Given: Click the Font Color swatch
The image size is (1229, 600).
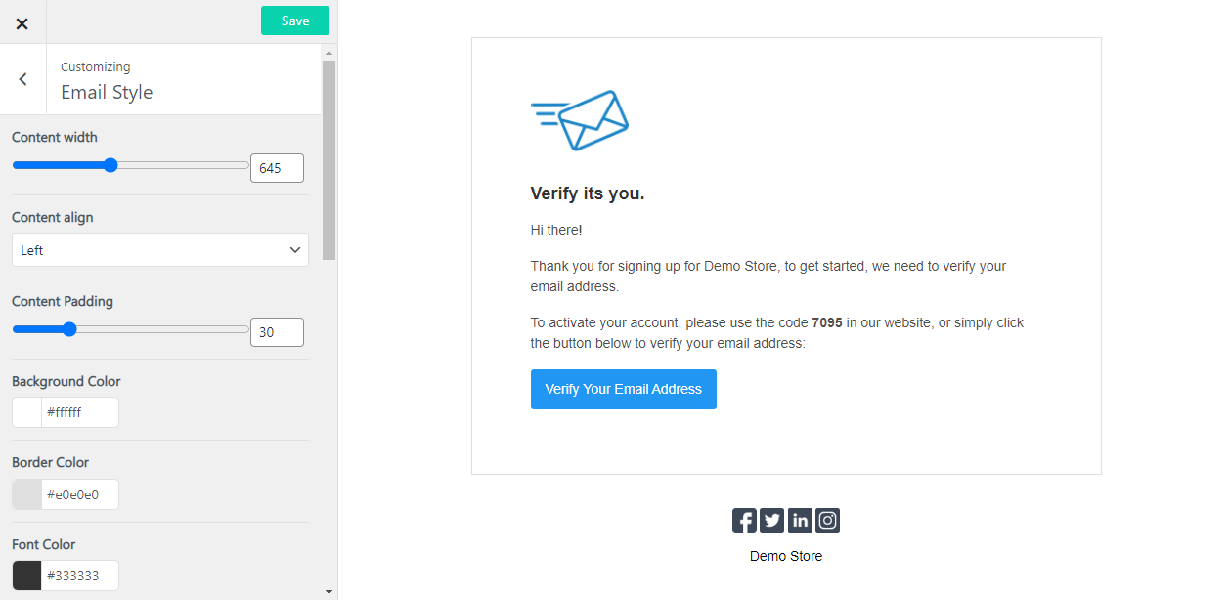Looking at the screenshot, I should [x=24, y=575].
